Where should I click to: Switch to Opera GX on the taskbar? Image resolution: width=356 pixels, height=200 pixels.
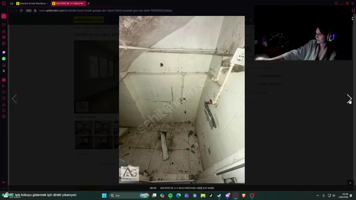click(236, 196)
